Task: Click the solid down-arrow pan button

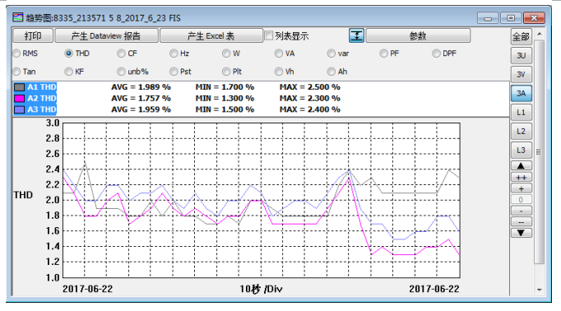Action: pos(521,233)
